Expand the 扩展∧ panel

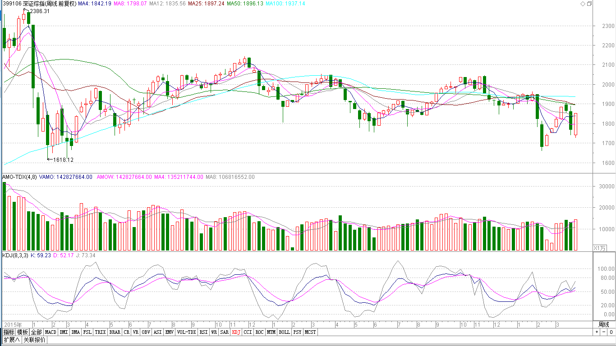point(11,340)
